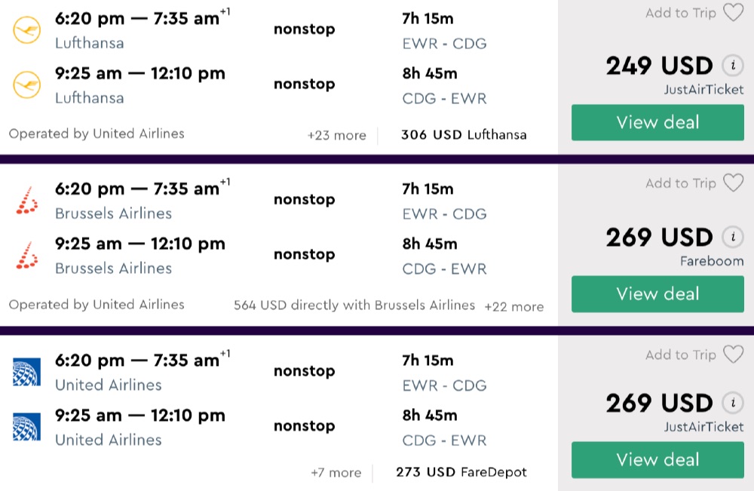Select the 306 USD Lufthansa direct offer
Screen dimensions: 754x491
tap(464, 136)
